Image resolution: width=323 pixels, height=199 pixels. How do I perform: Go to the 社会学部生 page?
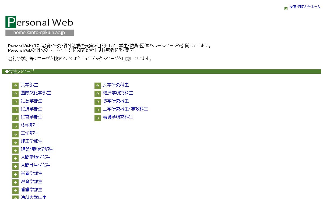pos(31,101)
